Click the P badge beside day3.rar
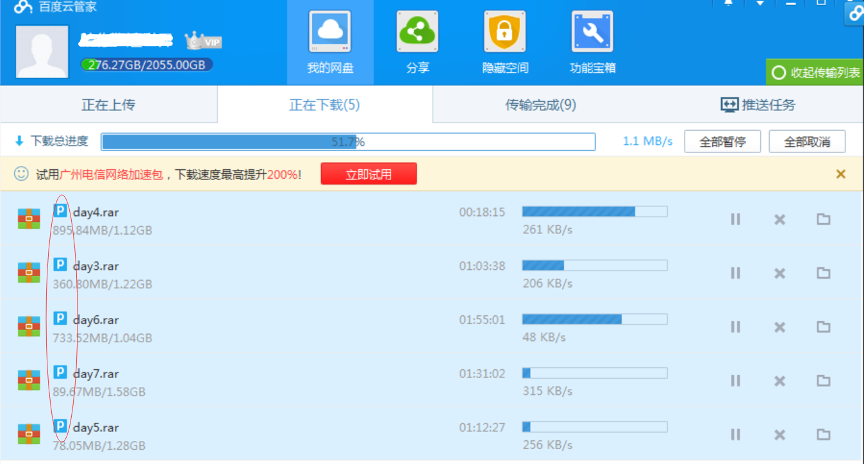 [x=60, y=265]
